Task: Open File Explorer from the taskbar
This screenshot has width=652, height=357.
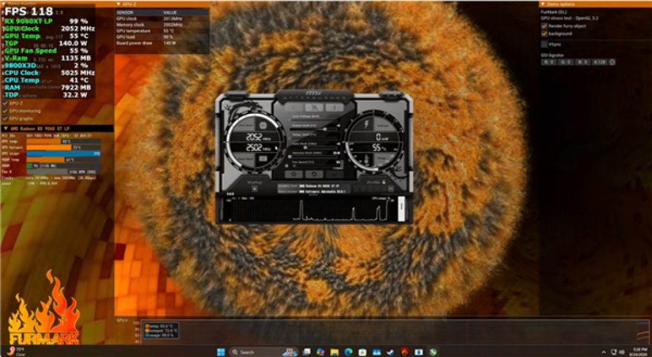Action: [334, 352]
